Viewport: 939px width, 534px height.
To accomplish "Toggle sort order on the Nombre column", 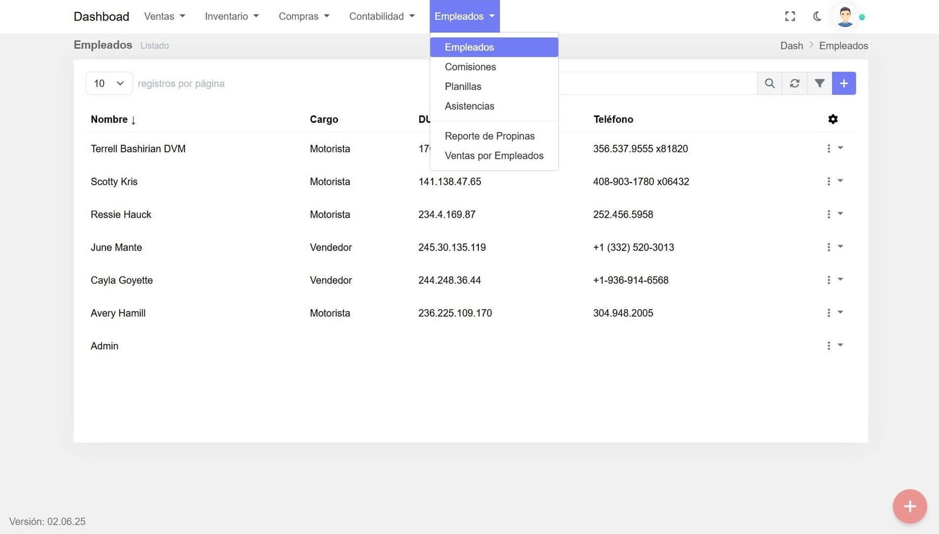I will click(113, 119).
